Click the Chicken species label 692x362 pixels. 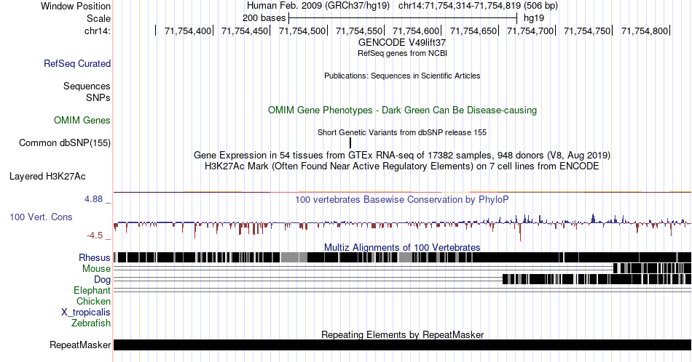[93, 301]
